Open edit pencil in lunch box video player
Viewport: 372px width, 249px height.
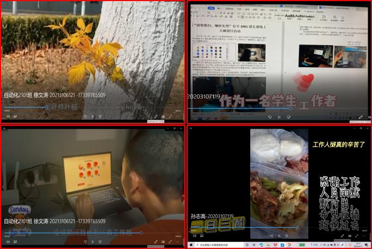[342, 236]
